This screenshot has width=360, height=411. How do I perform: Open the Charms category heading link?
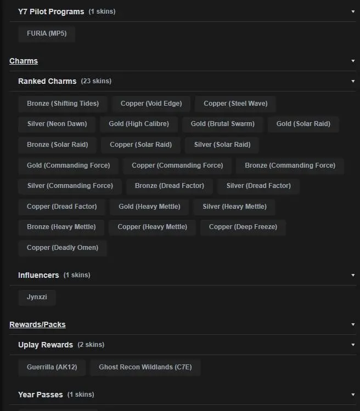24,61
